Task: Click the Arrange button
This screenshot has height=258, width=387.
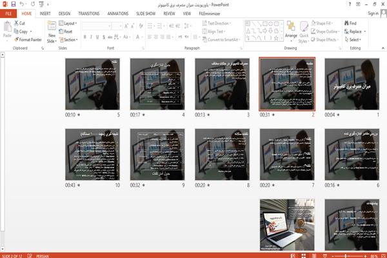Action: 291,31
